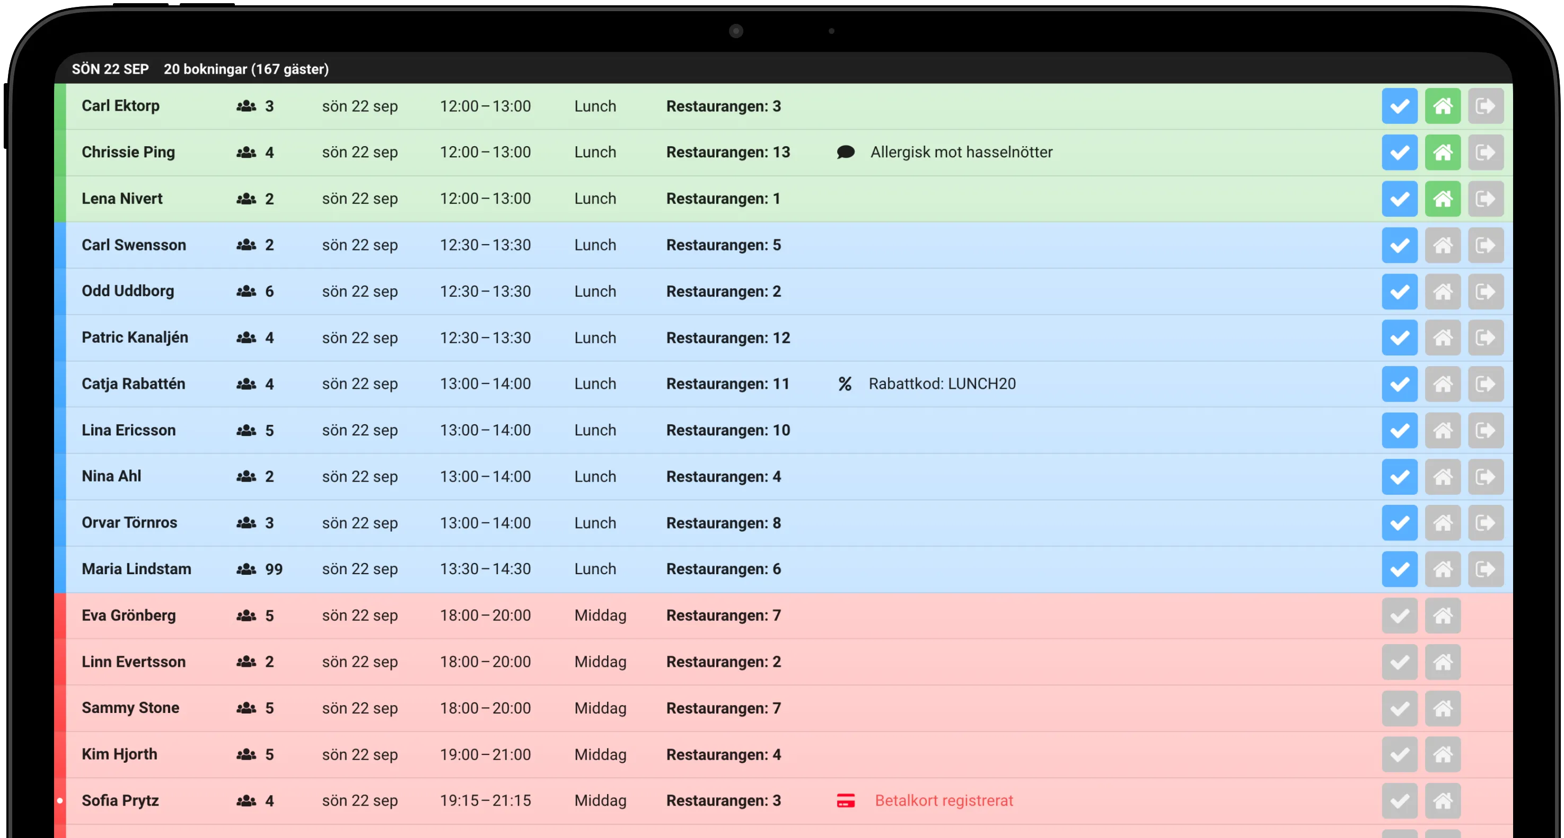Click the exit icon for Nina Ahl
Screen dimensions: 1564x838
[x=1485, y=477]
